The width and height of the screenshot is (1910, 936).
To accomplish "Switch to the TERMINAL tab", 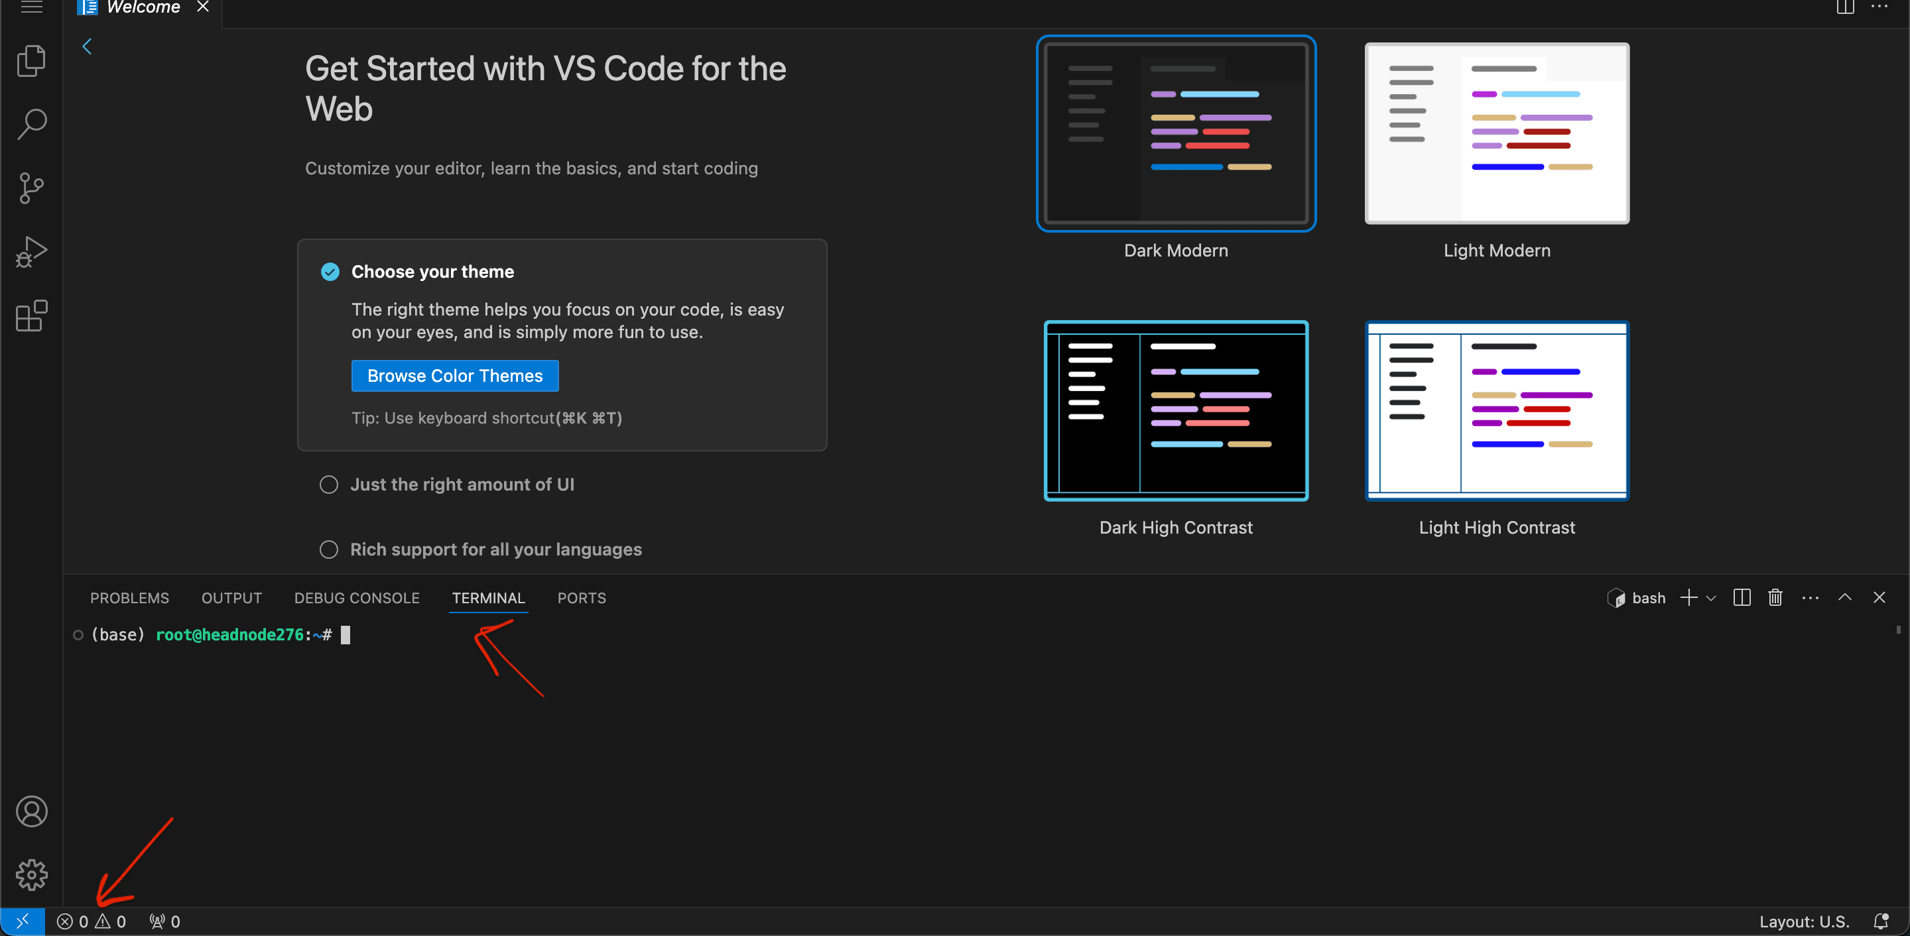I will pyautogui.click(x=489, y=598).
